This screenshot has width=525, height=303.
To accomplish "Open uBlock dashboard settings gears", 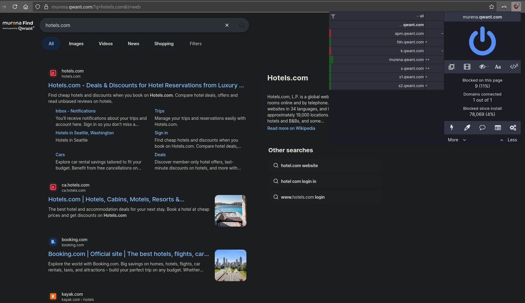I will tap(513, 128).
